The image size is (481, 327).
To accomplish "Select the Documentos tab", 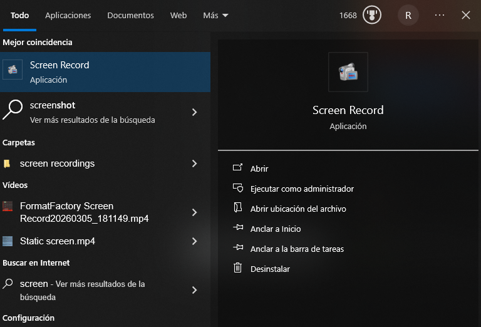I will pyautogui.click(x=130, y=15).
